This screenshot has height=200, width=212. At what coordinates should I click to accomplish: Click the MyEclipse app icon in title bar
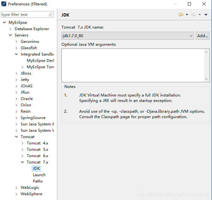pos(4,4)
